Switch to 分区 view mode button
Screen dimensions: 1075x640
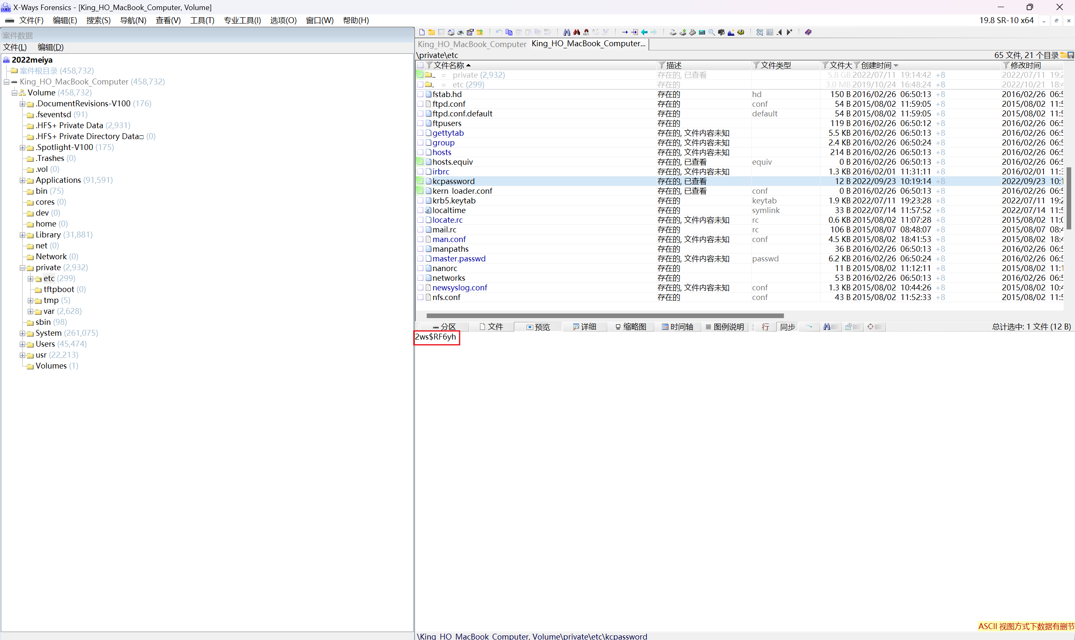coord(444,327)
